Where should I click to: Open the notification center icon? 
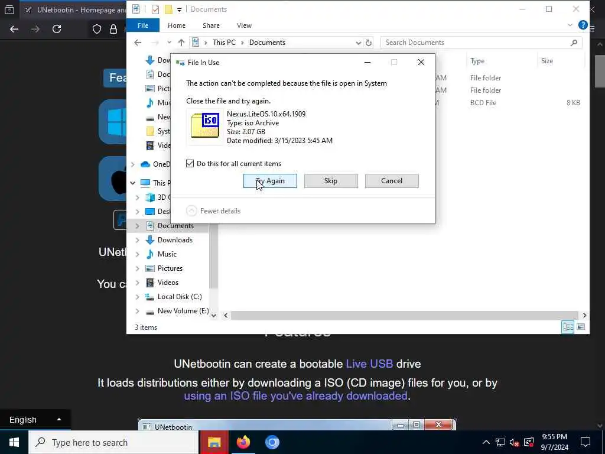pyautogui.click(x=586, y=442)
